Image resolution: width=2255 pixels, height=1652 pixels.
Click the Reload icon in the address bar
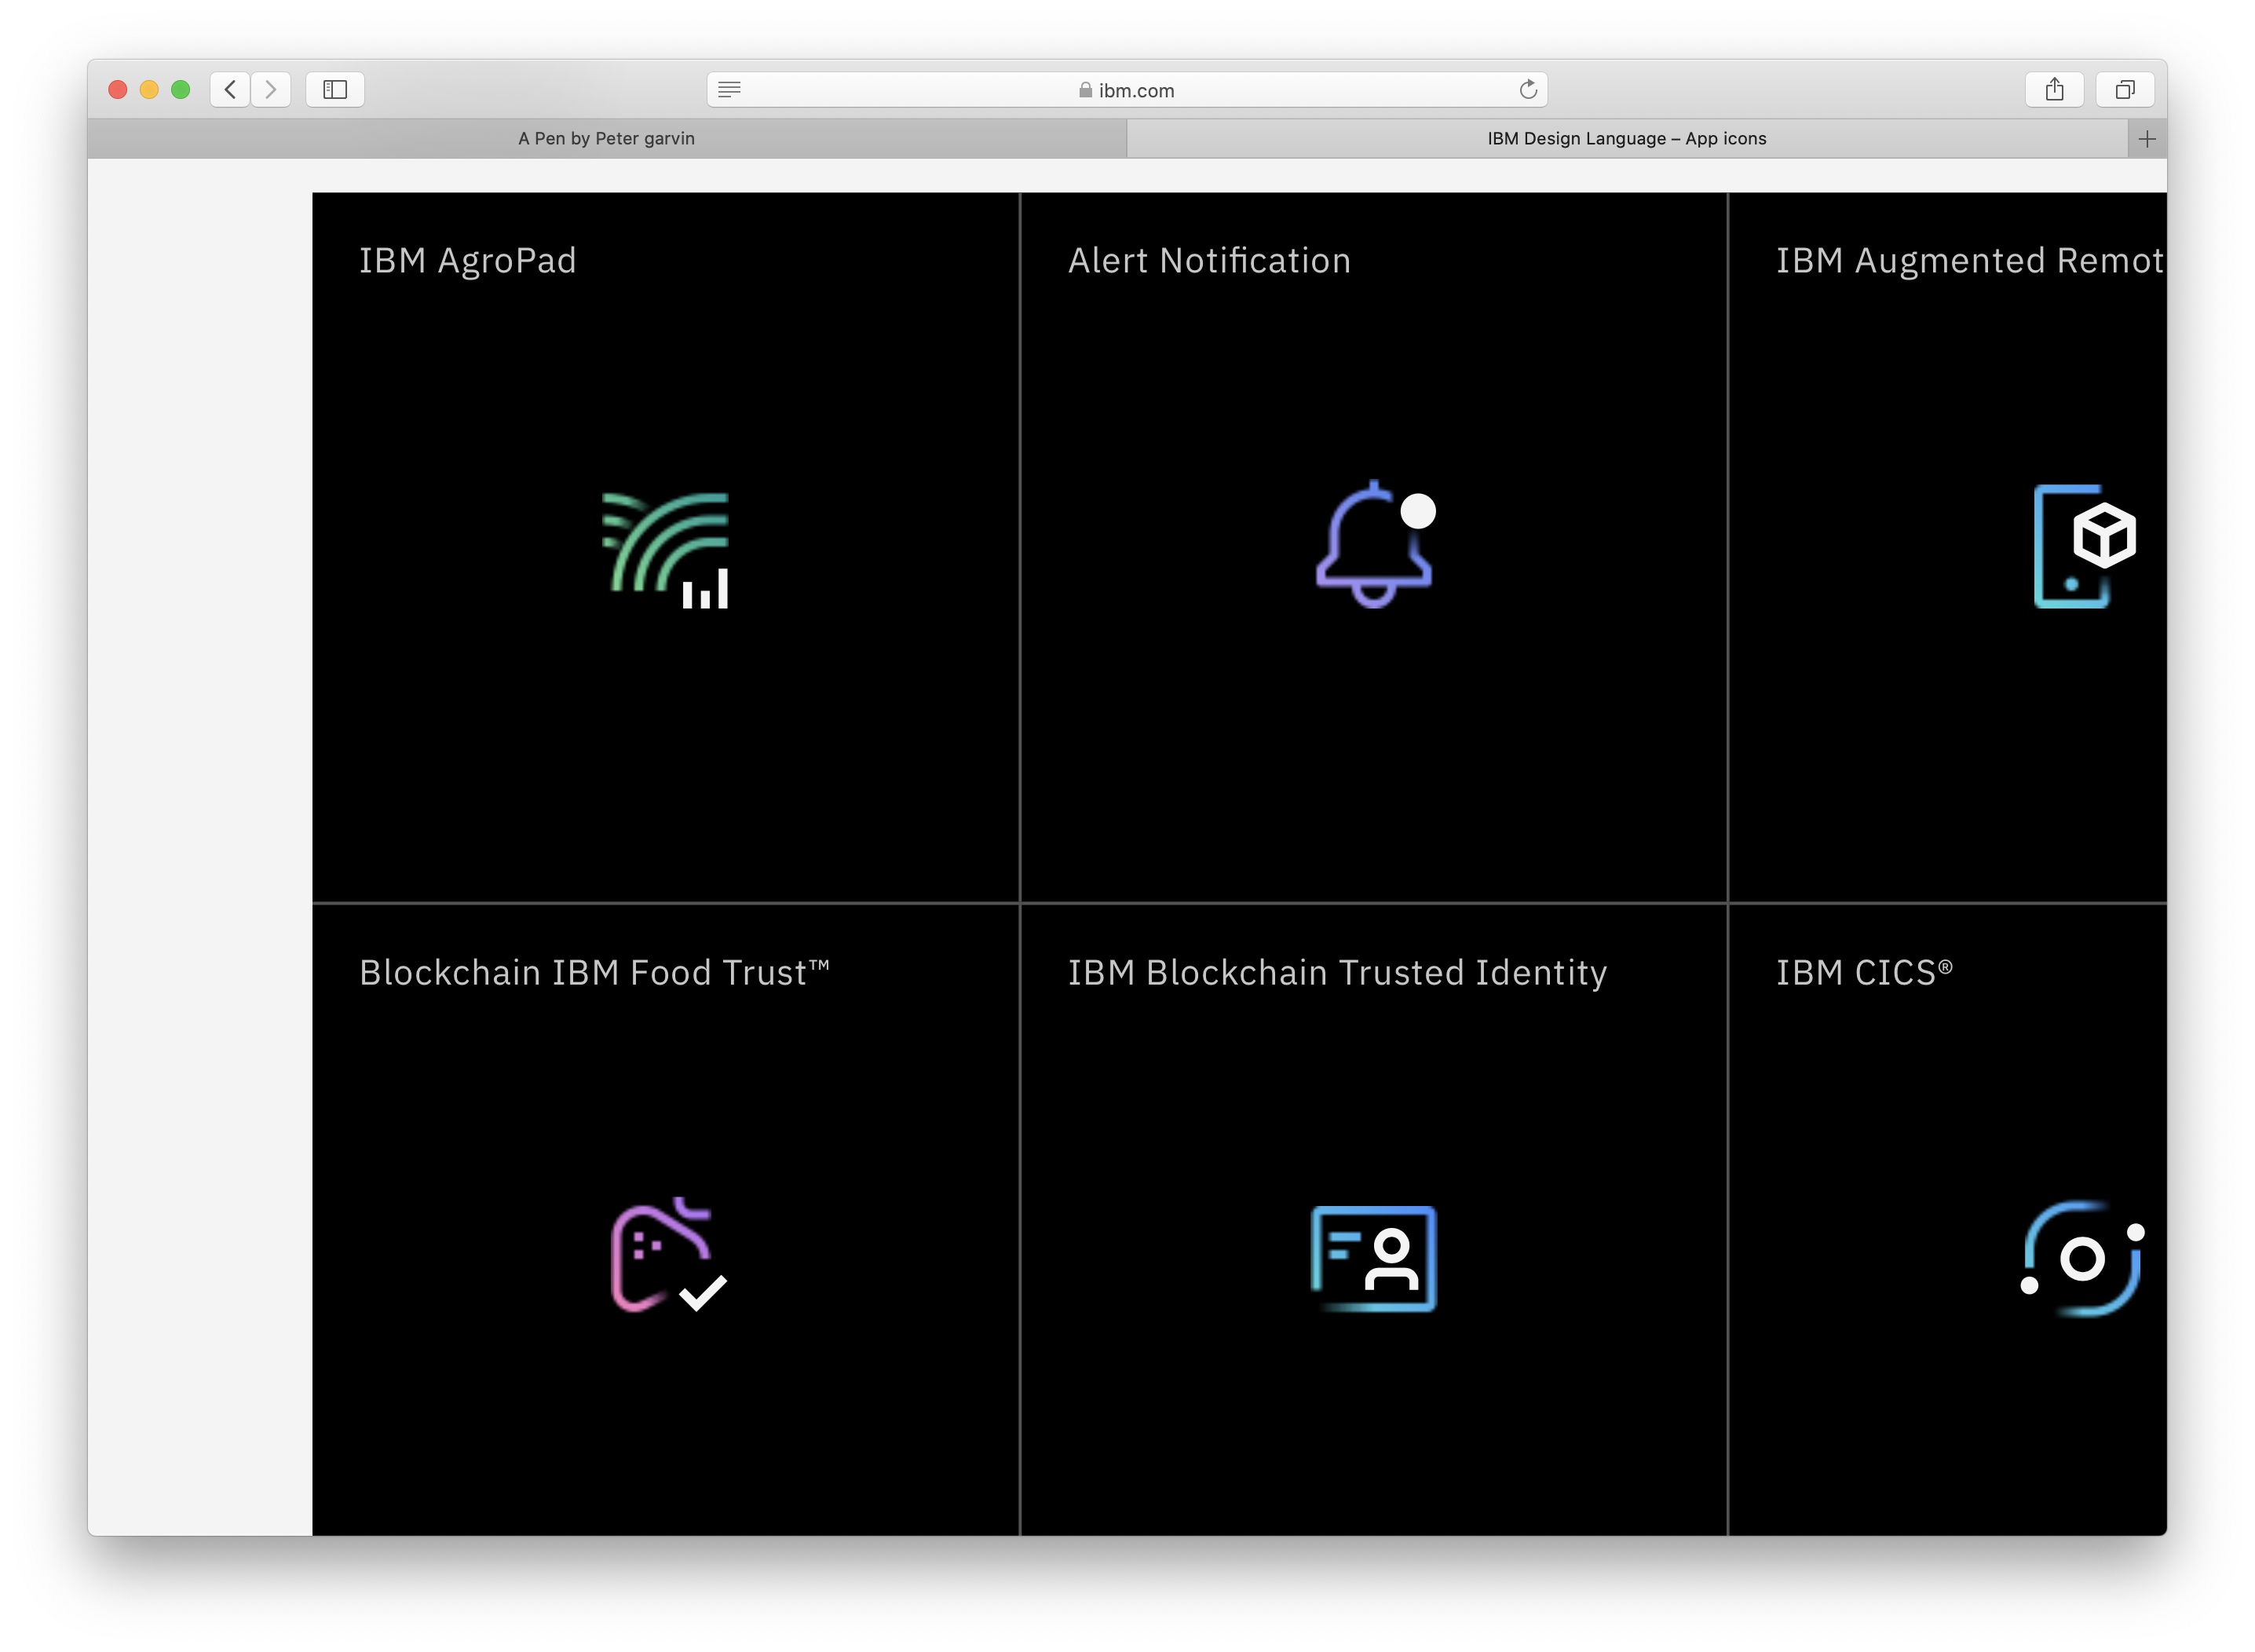pyautogui.click(x=1527, y=89)
